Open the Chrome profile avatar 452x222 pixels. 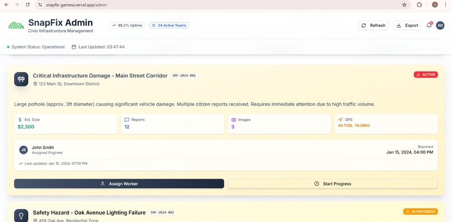coord(435,4)
